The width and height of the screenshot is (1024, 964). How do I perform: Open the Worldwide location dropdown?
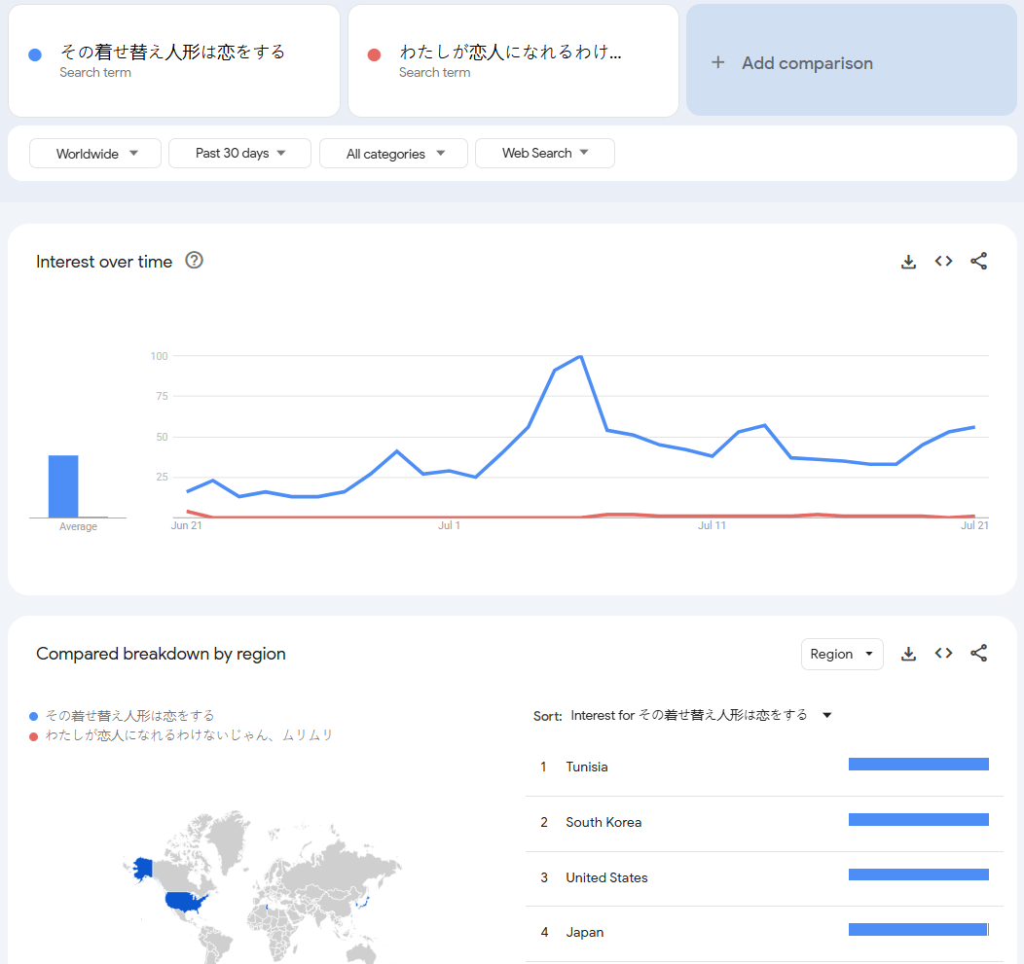pos(95,154)
